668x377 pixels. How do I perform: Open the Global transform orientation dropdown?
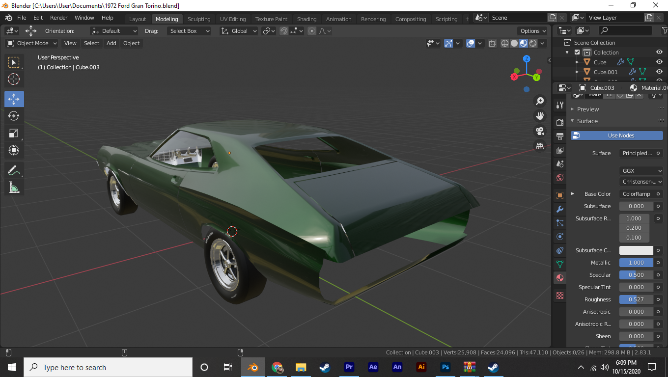239,31
